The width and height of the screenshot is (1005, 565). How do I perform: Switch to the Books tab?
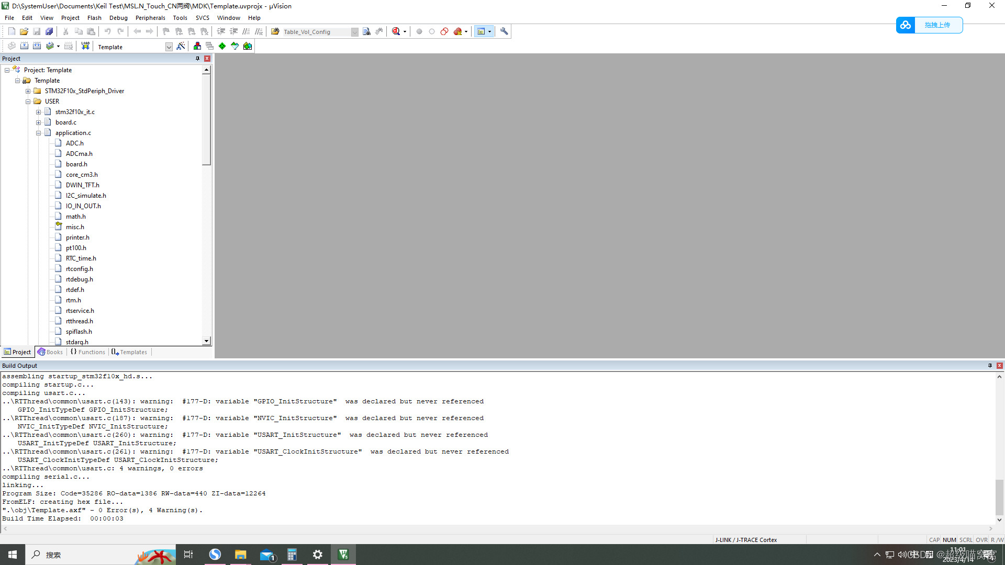50,352
